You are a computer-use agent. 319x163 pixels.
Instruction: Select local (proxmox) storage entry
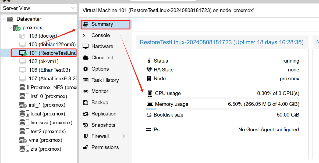coord(48,114)
